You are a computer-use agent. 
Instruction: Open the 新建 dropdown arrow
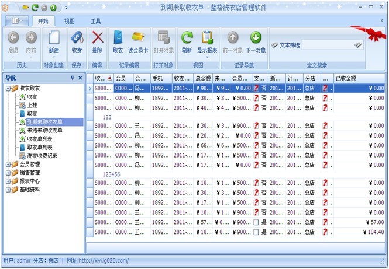[x=54, y=57]
